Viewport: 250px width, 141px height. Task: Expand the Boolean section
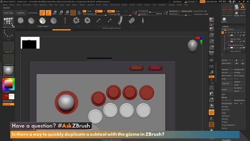(x=225, y=107)
